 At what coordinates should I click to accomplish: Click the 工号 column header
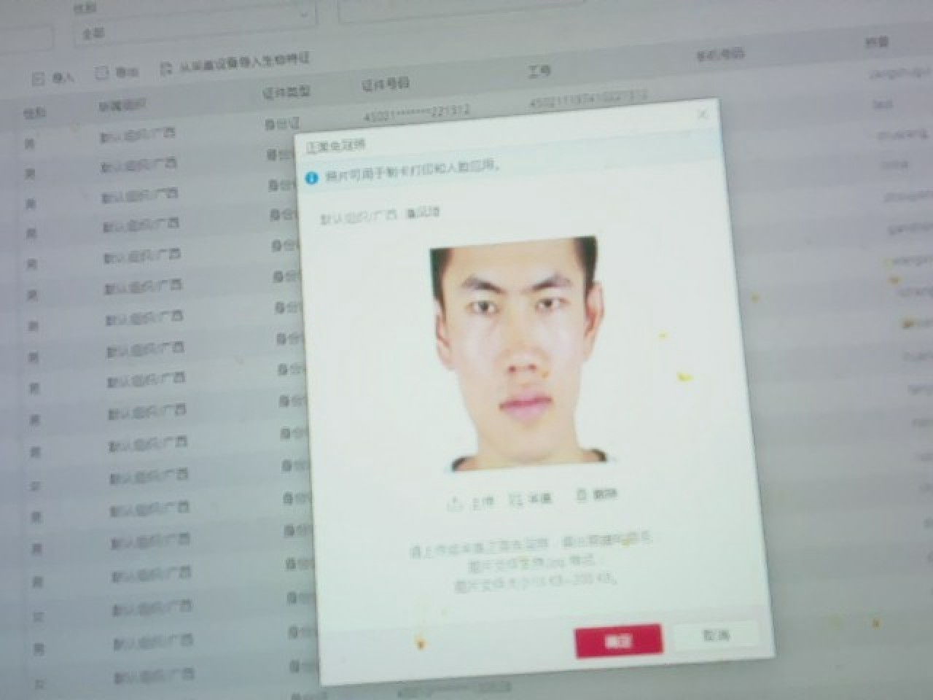click(x=539, y=71)
